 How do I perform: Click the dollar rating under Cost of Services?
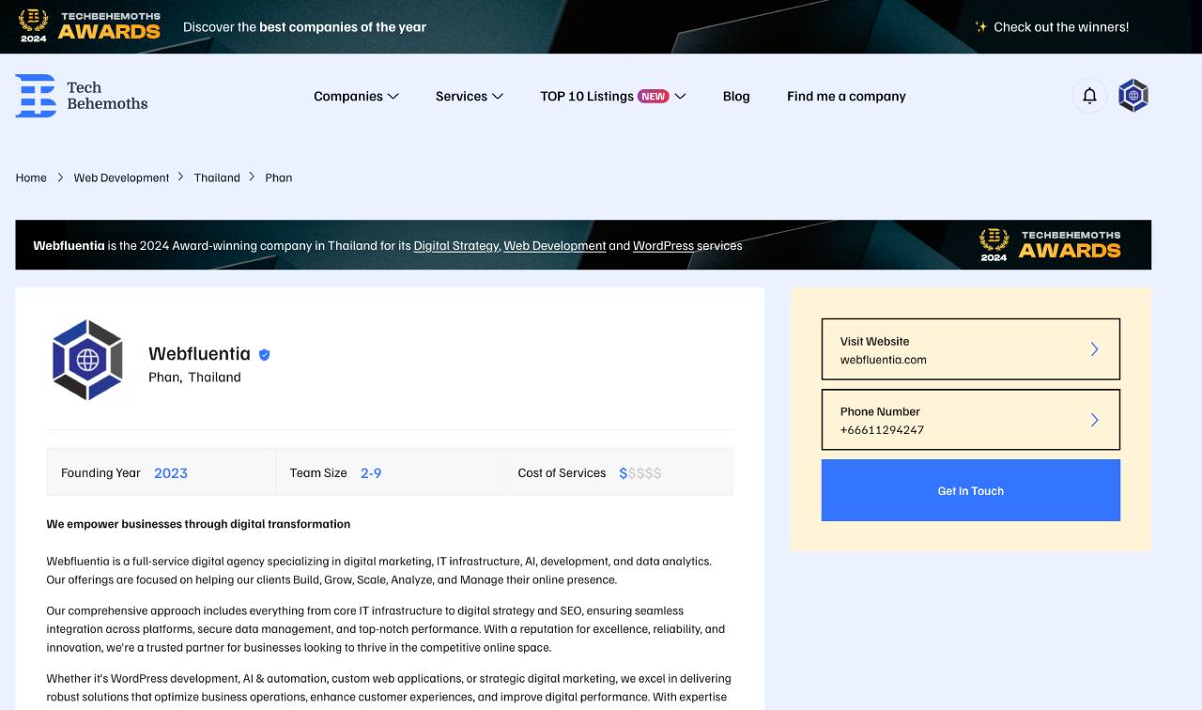pos(640,472)
